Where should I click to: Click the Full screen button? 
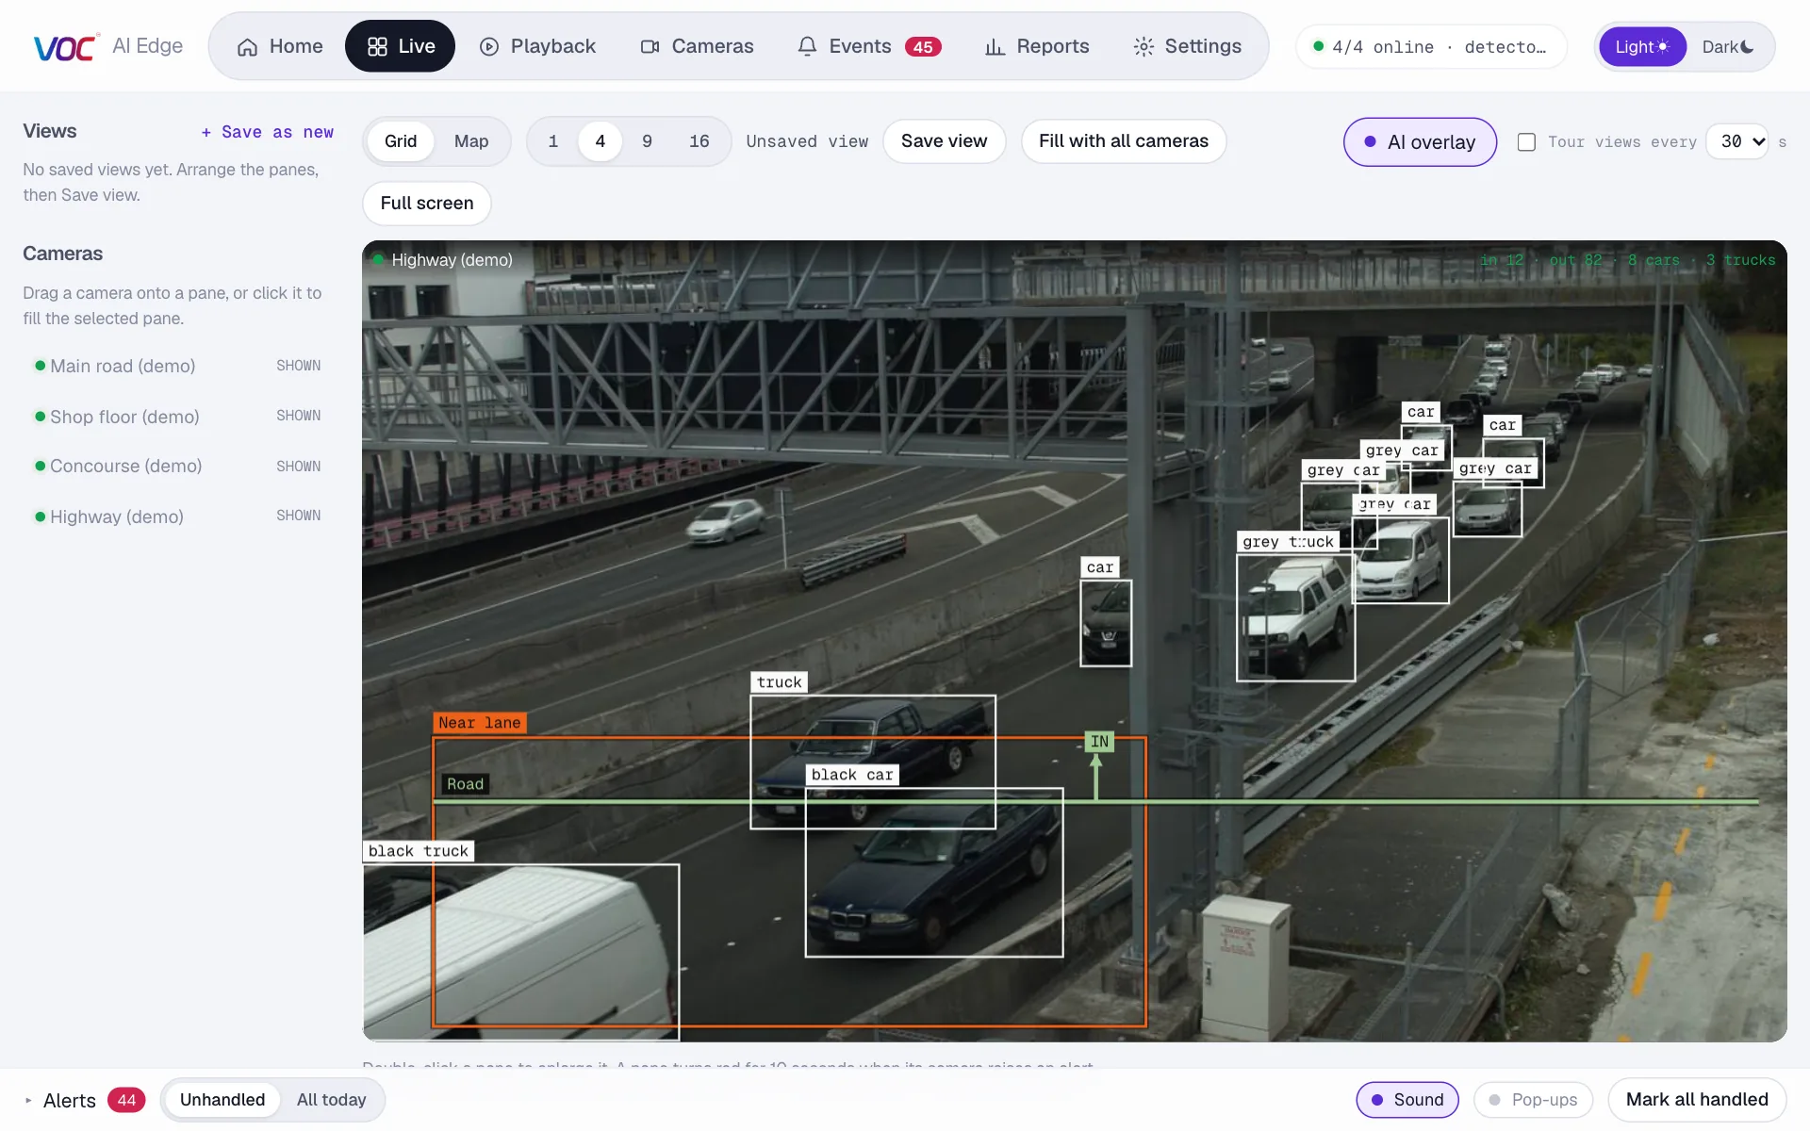pyautogui.click(x=427, y=204)
